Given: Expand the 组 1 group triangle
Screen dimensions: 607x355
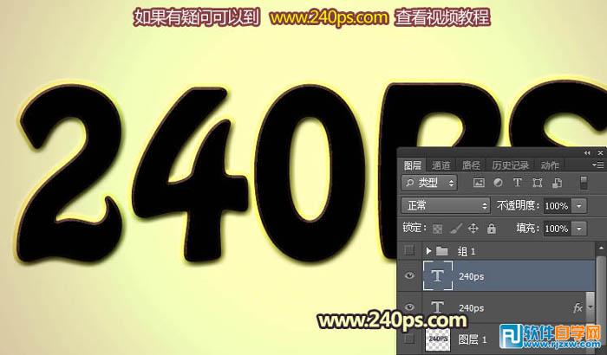Looking at the screenshot, I should 428,251.
